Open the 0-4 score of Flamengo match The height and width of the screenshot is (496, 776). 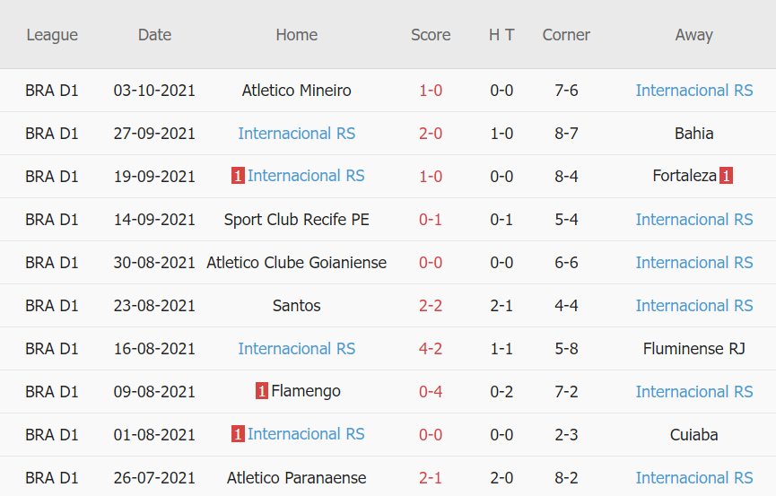pyautogui.click(x=431, y=392)
